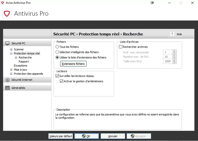
Task: Toggle Activer la gestion d'antémémoire checkbox
Action: (x=62, y=81)
